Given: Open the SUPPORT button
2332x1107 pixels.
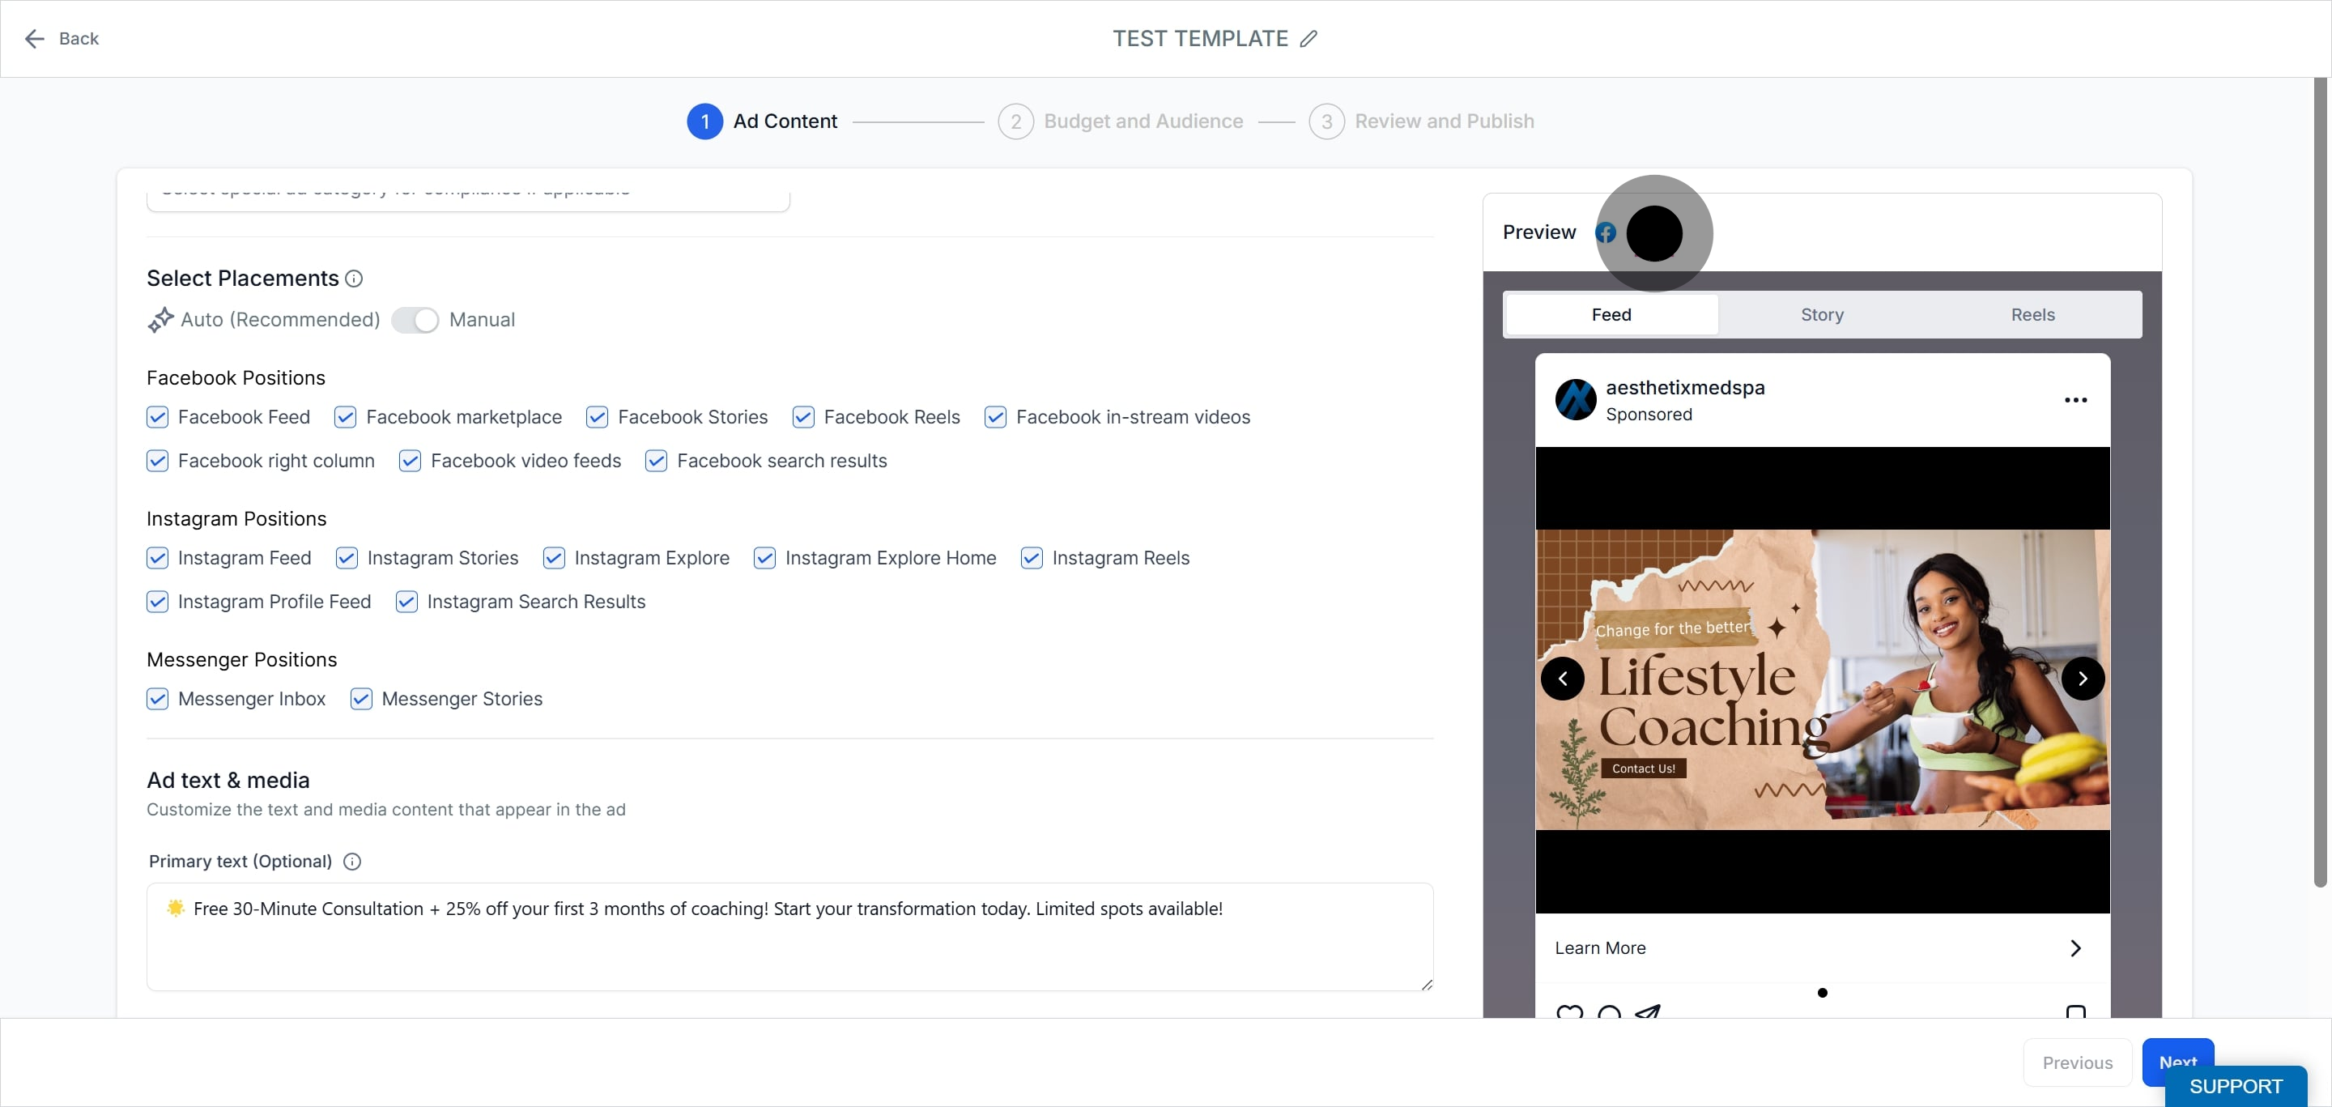Looking at the screenshot, I should (2234, 1086).
